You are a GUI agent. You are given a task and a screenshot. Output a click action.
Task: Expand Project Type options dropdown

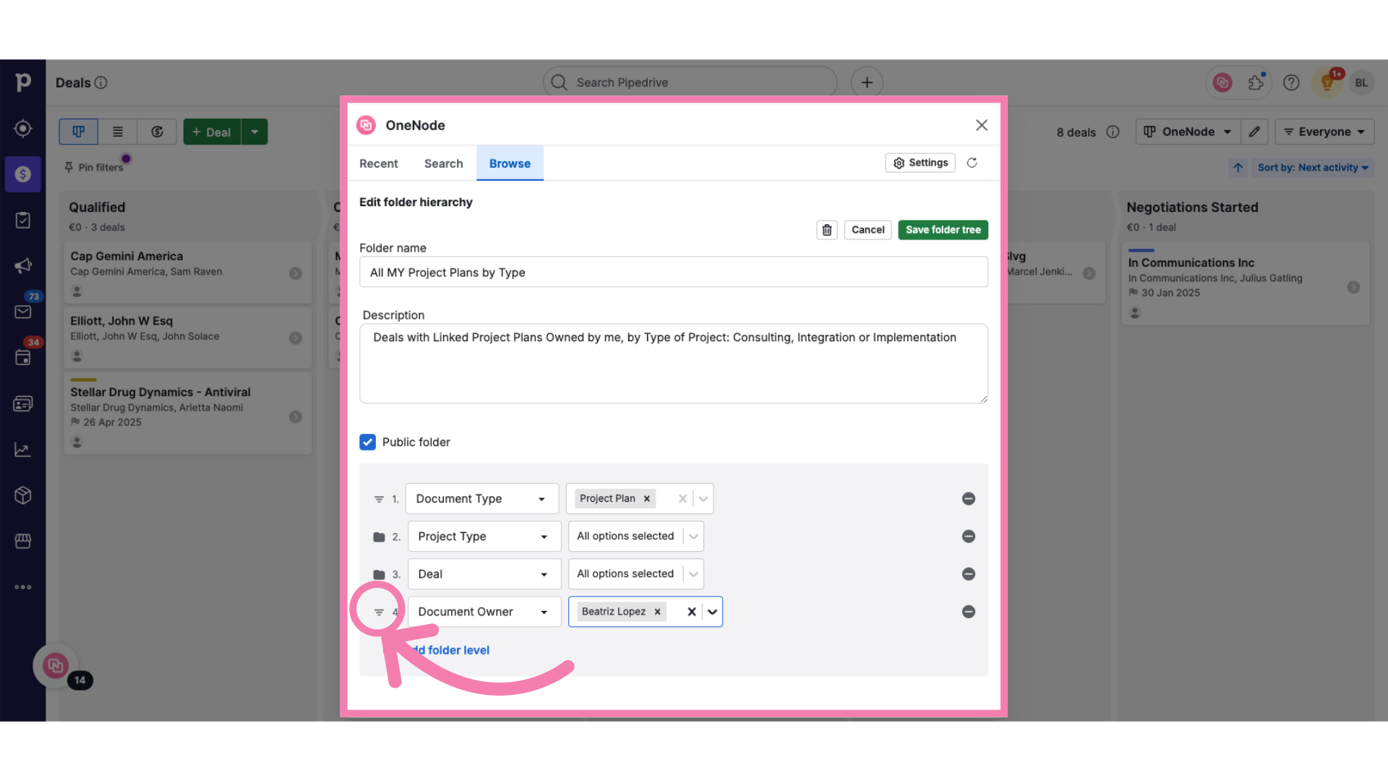pos(693,536)
